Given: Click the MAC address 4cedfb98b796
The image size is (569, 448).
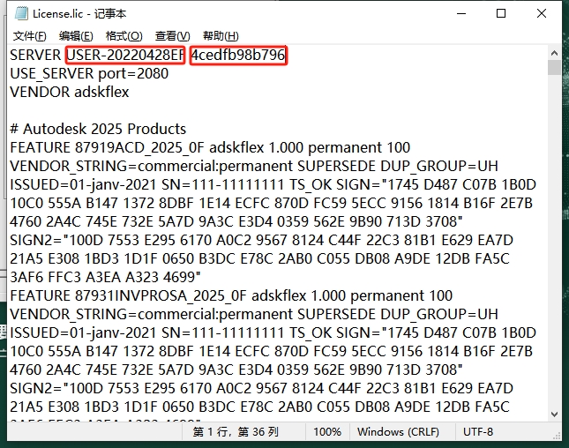Looking at the screenshot, I should tap(238, 56).
